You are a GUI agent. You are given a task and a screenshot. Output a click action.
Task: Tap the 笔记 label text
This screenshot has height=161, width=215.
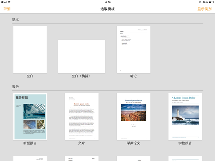pos(133,76)
